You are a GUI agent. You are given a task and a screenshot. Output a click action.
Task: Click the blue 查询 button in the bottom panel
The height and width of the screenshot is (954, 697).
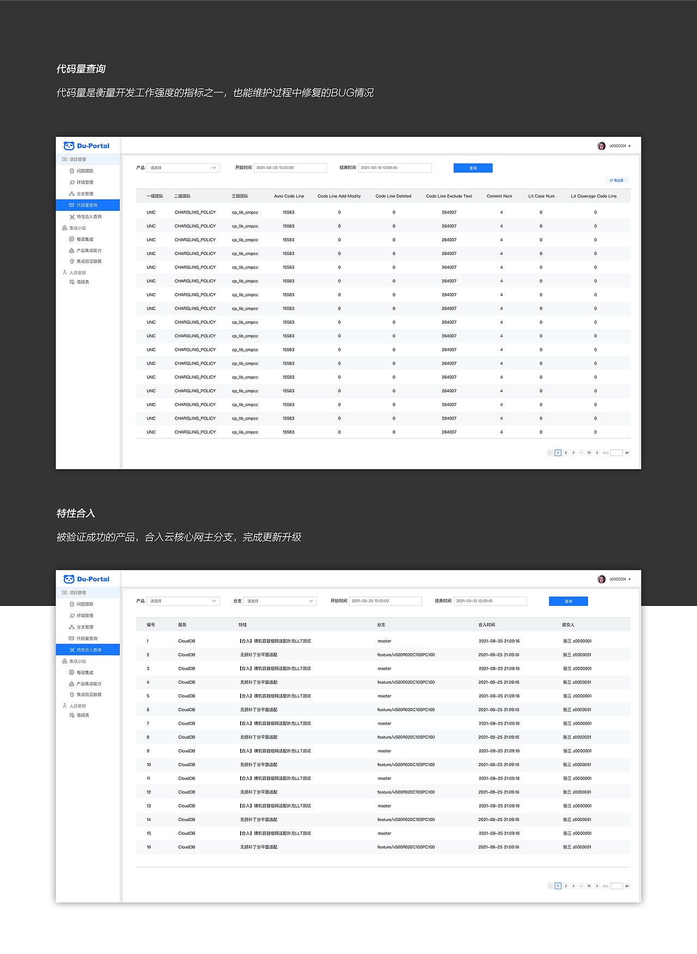(x=568, y=601)
